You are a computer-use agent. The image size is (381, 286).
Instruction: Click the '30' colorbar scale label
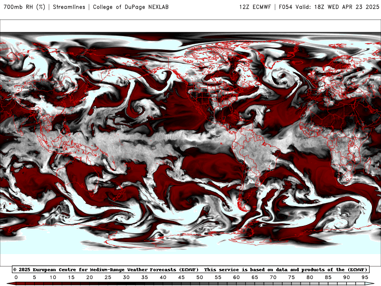click(126, 277)
